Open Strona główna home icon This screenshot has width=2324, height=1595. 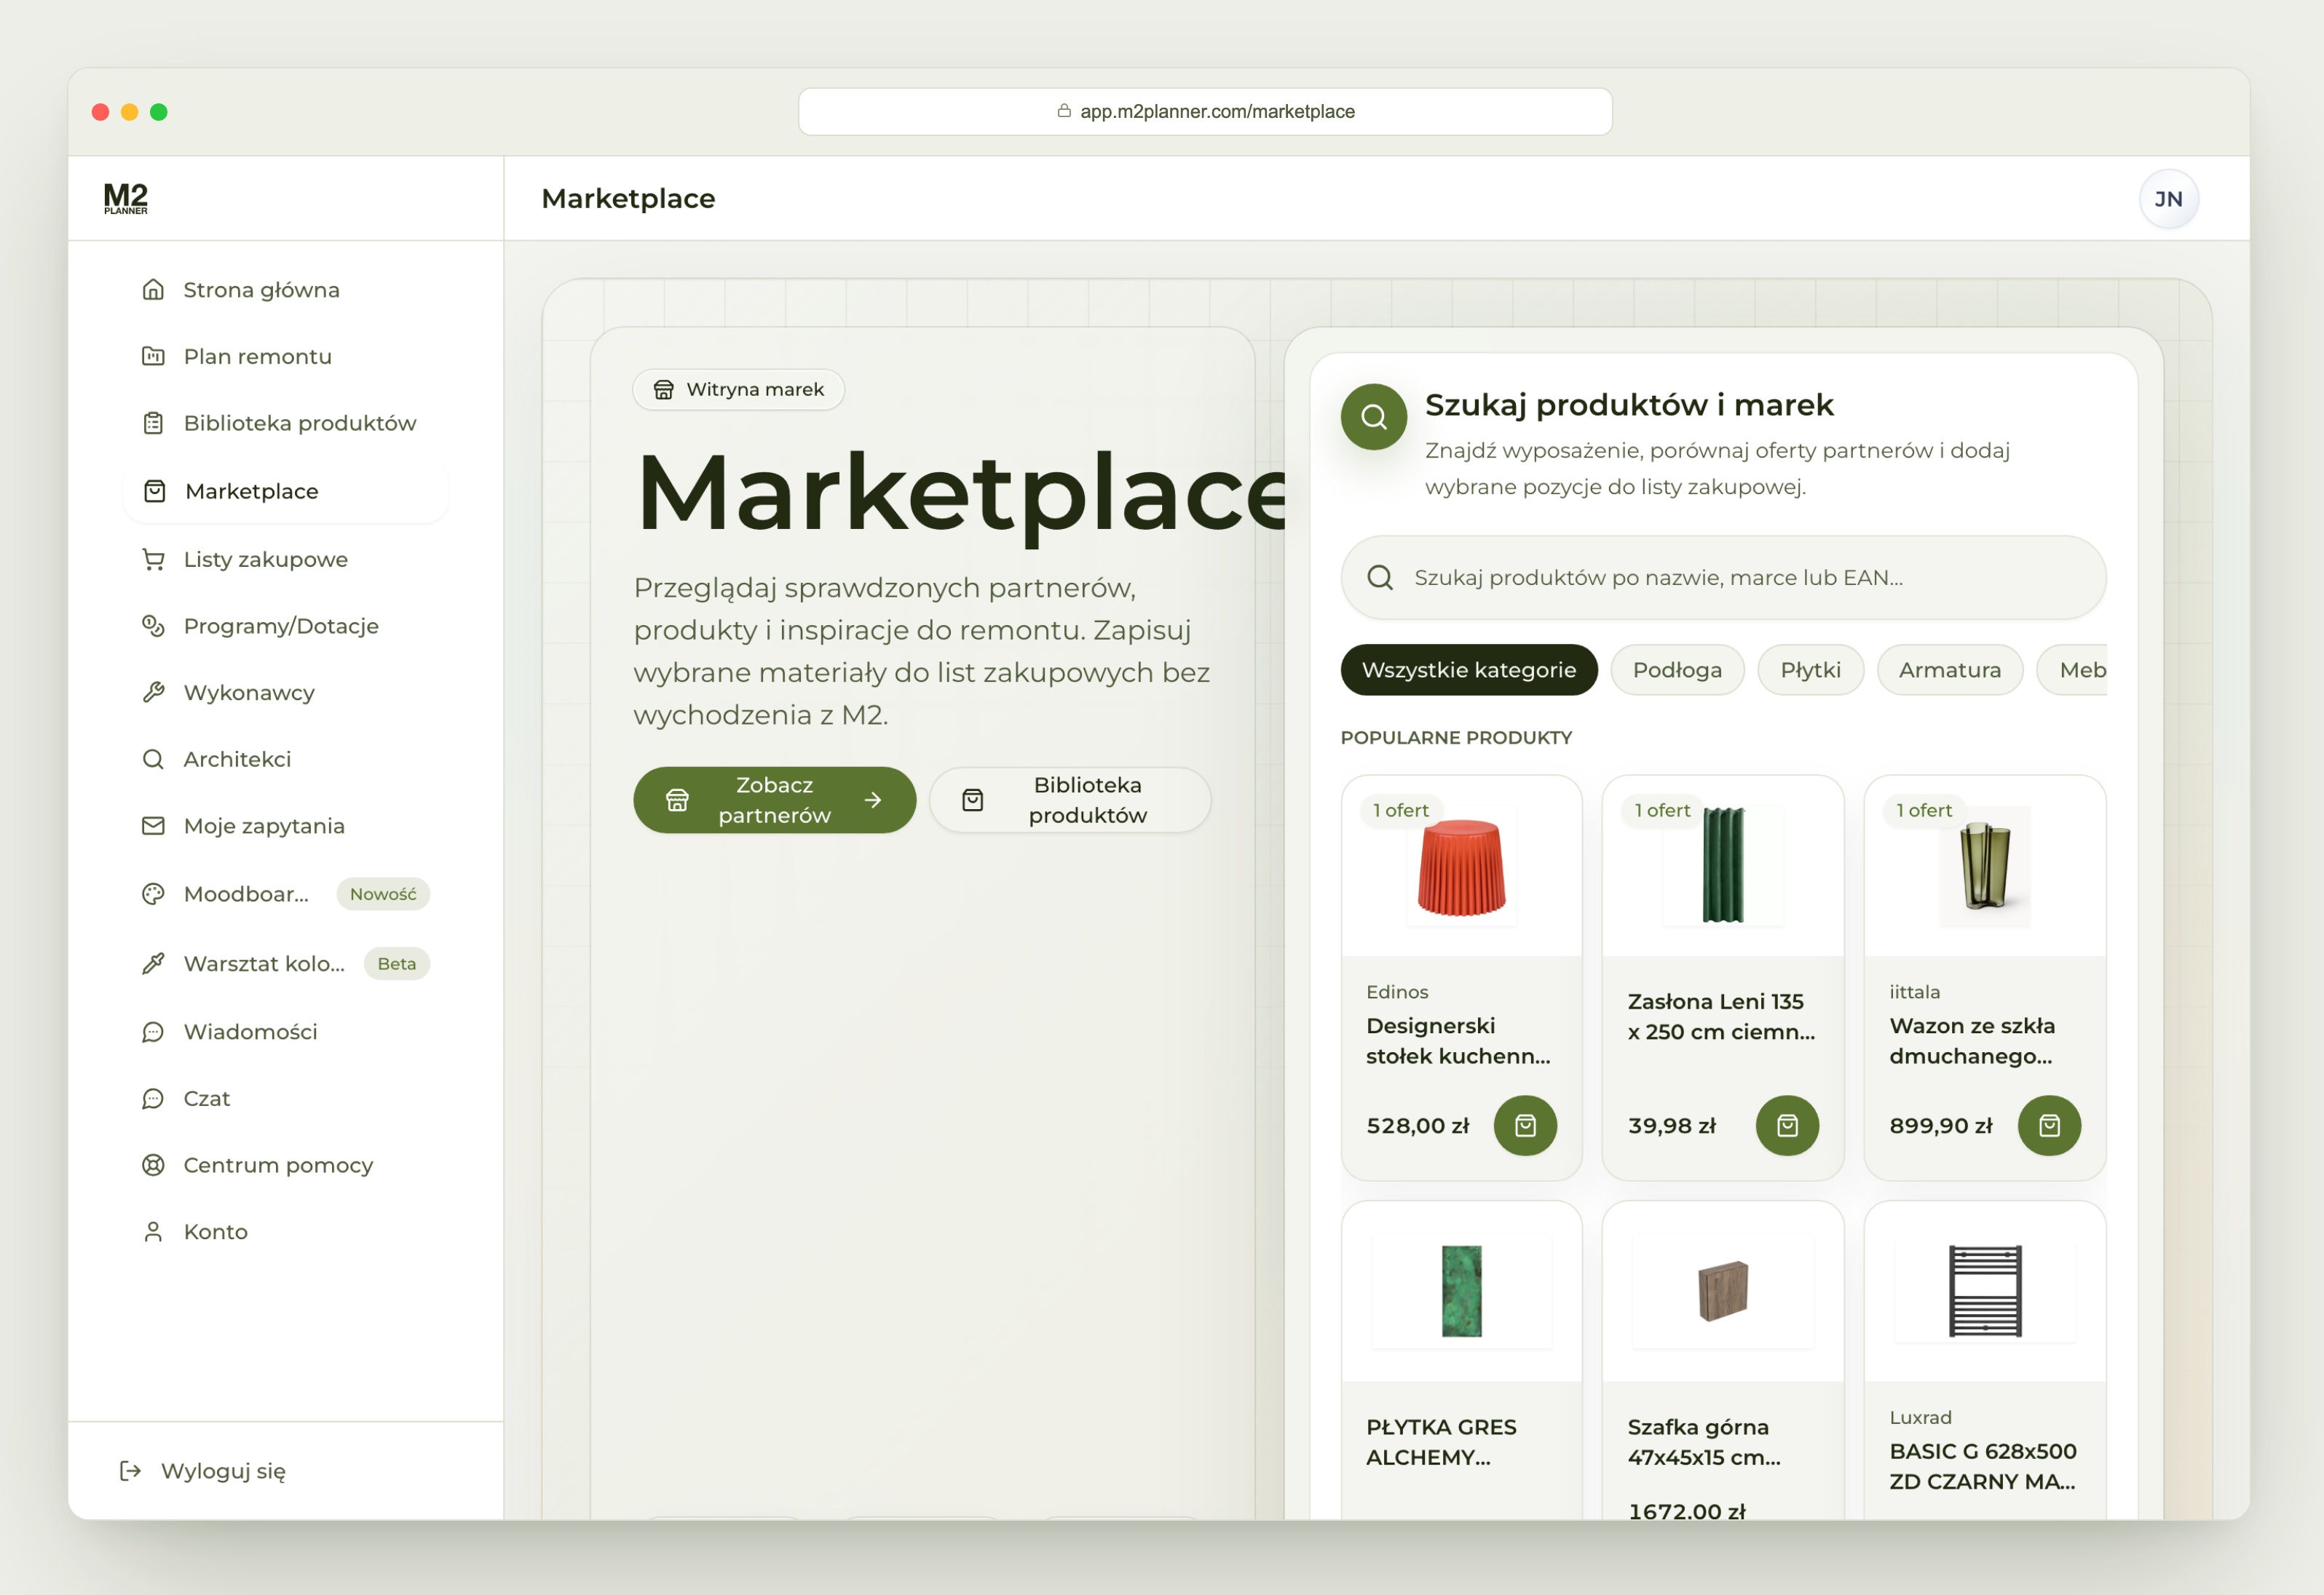153,290
